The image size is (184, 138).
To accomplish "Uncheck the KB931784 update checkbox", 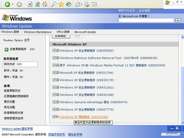I will tap(54, 72).
